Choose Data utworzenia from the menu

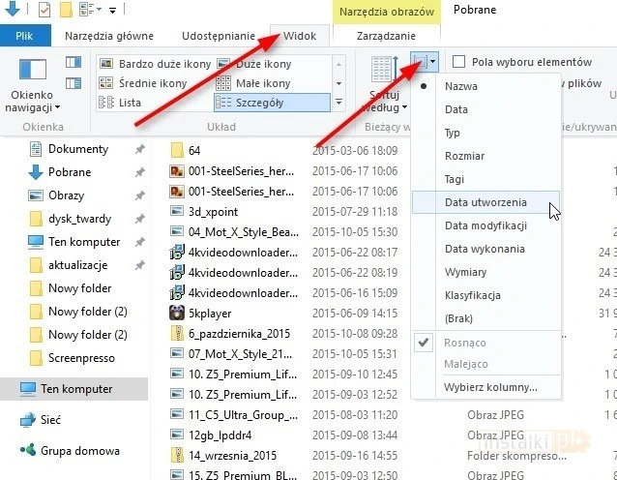[x=485, y=202]
